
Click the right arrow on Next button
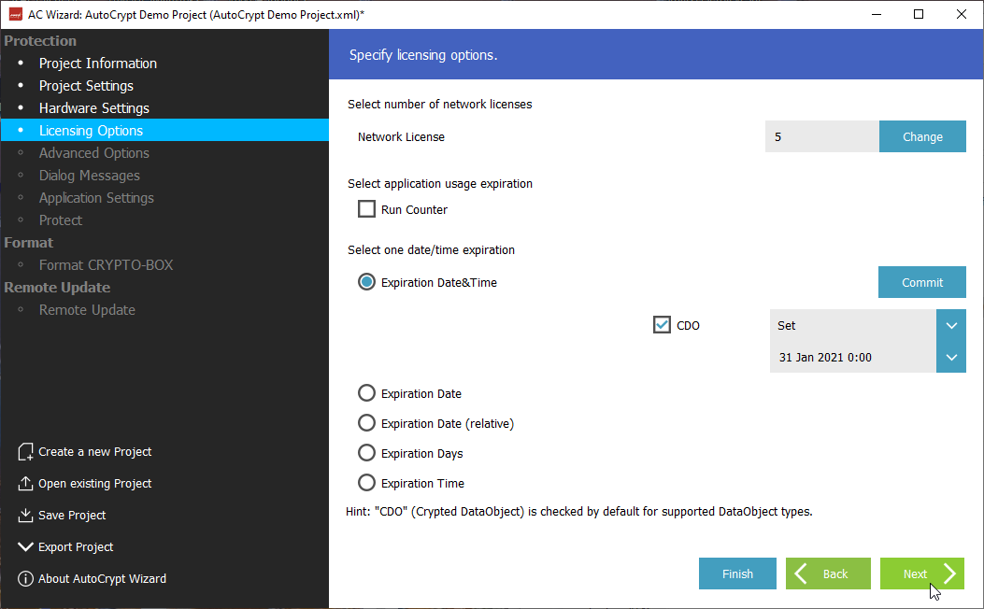click(948, 574)
